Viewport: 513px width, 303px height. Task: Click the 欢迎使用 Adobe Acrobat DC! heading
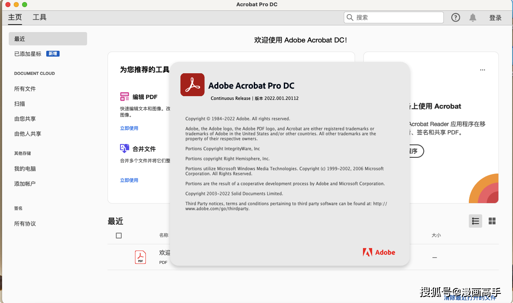click(300, 40)
